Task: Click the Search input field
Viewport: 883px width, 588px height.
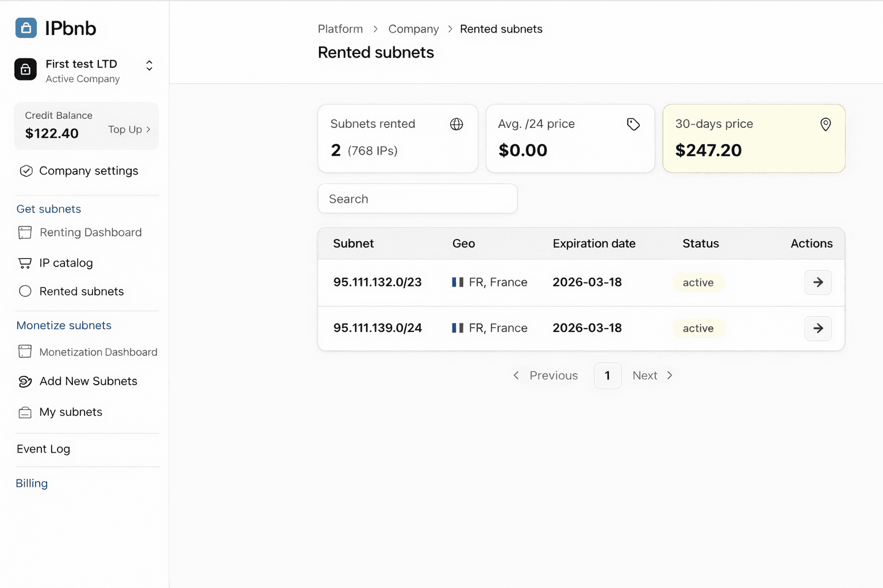Action: click(x=417, y=198)
